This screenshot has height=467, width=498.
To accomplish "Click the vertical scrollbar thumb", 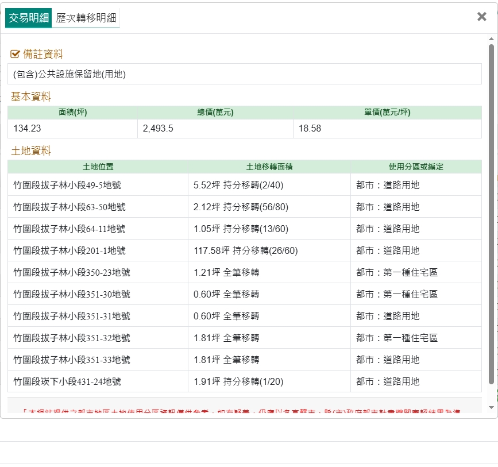I will (x=491, y=213).
